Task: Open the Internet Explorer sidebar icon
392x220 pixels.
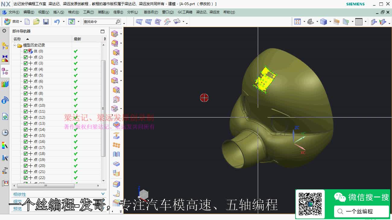Action: click(5, 116)
